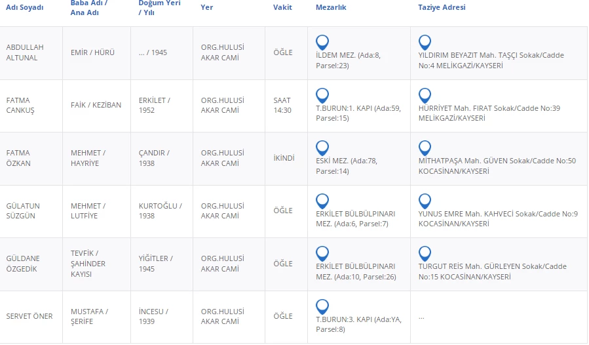The width and height of the screenshot is (589, 345).
Task: Open condolence address pin for Fatma Cankuş
Action: tap(425, 94)
